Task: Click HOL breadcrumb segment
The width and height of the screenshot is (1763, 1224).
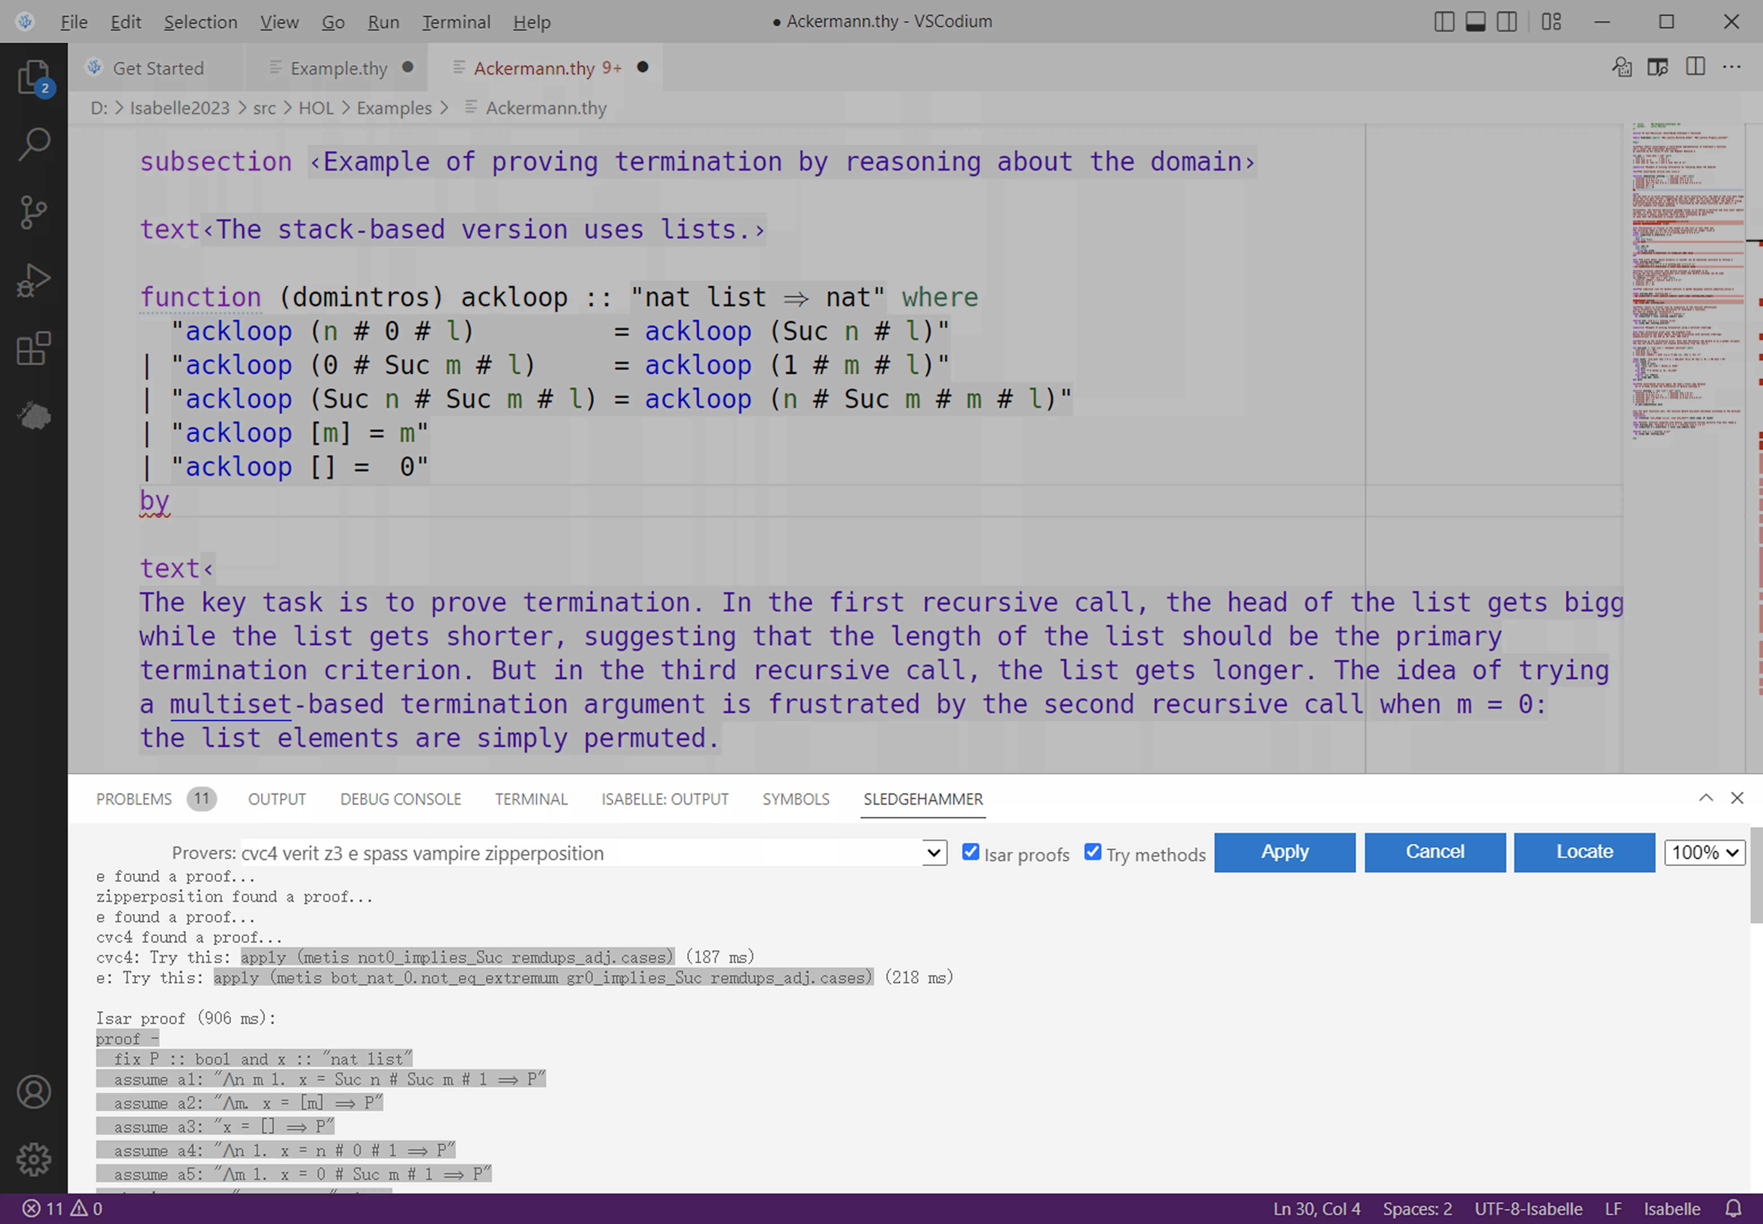Action: click(x=316, y=108)
